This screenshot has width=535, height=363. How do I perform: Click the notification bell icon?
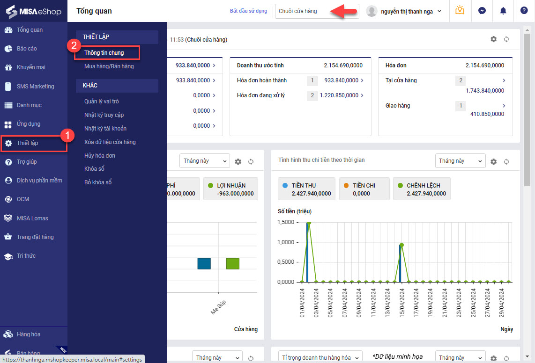[503, 11]
